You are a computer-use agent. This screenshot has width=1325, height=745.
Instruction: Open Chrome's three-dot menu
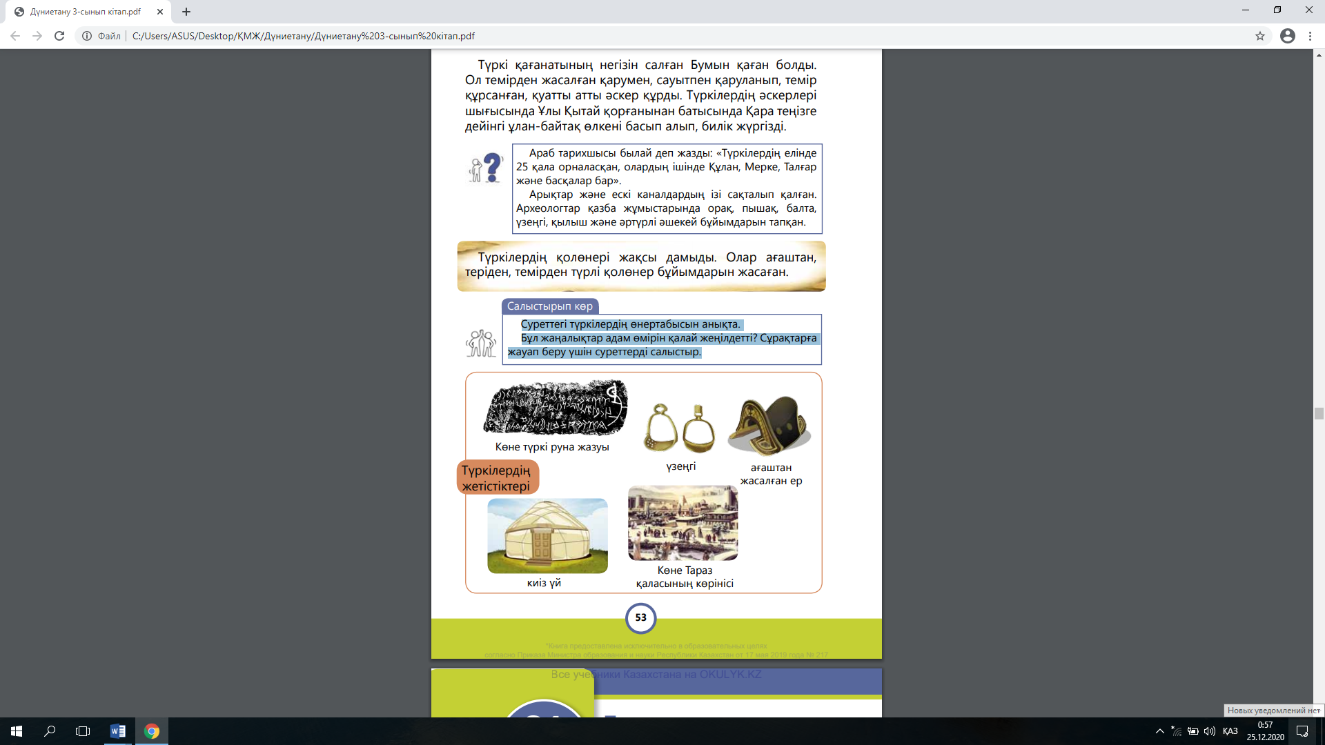[1310, 36]
